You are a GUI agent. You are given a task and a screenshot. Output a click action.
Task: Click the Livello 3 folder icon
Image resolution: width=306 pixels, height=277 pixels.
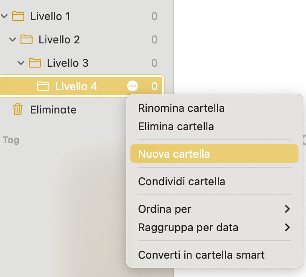(x=35, y=63)
